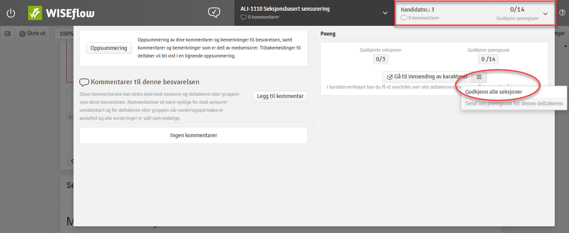569x233 pixels.
Task: Click the Kandidatnr.: 3 header label
Action: pos(418,9)
